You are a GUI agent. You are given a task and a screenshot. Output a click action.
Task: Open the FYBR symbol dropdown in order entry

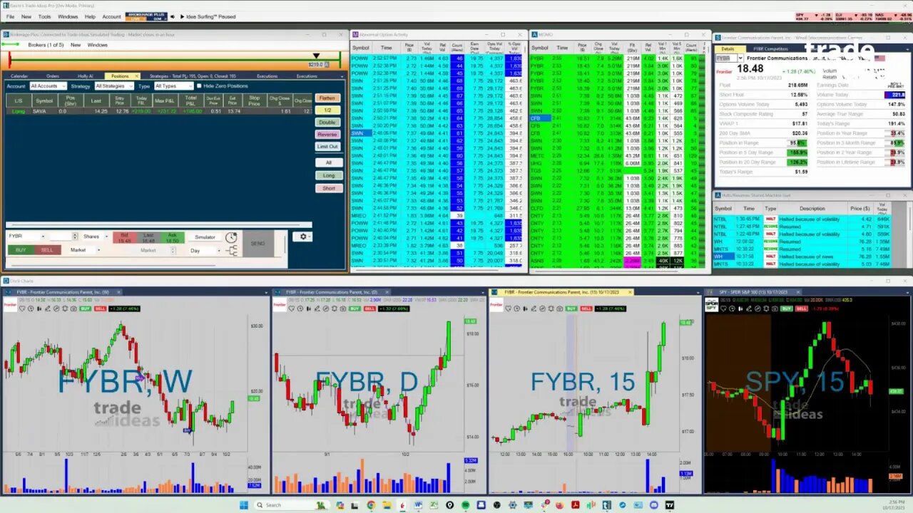(x=43, y=236)
